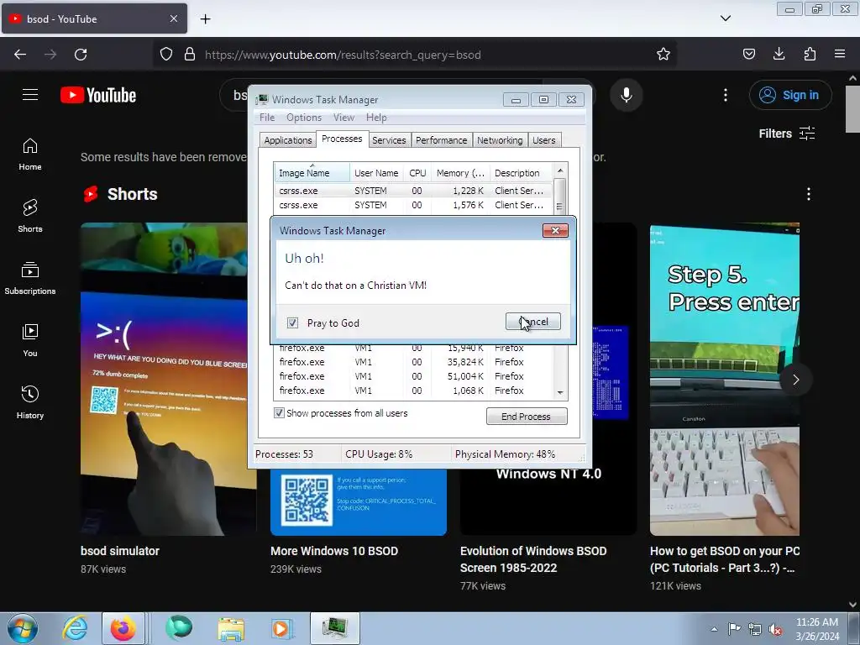Open How to get BSOD short thumbnail
Viewport: 860px width, 645px height.
tap(725, 379)
